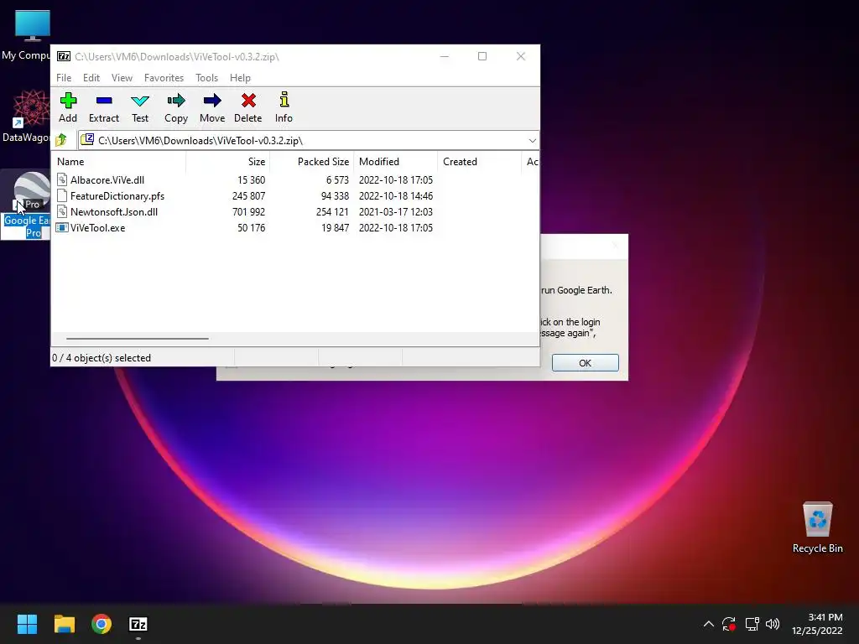Launch File Explorer from taskbar
This screenshot has height=644, width=859.
pyautogui.click(x=64, y=624)
